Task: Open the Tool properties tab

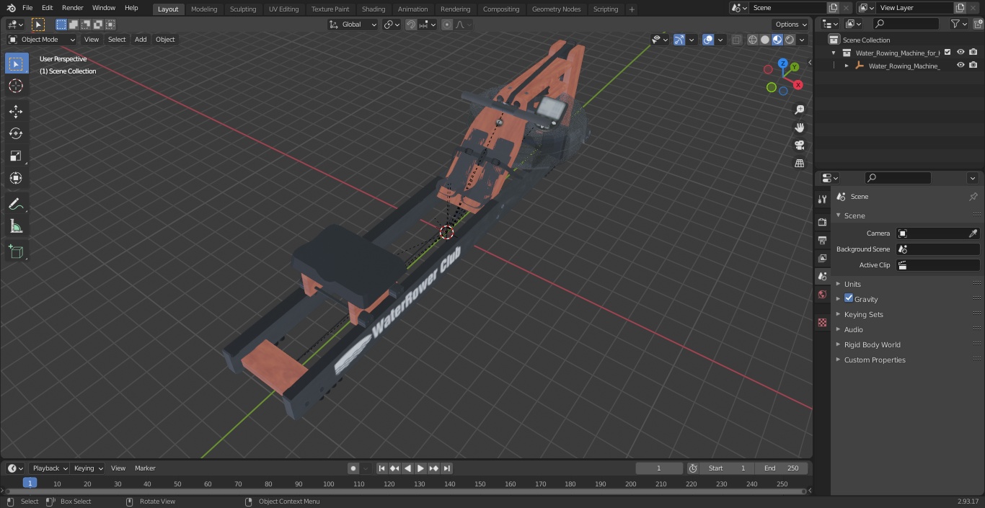Action: 822,199
